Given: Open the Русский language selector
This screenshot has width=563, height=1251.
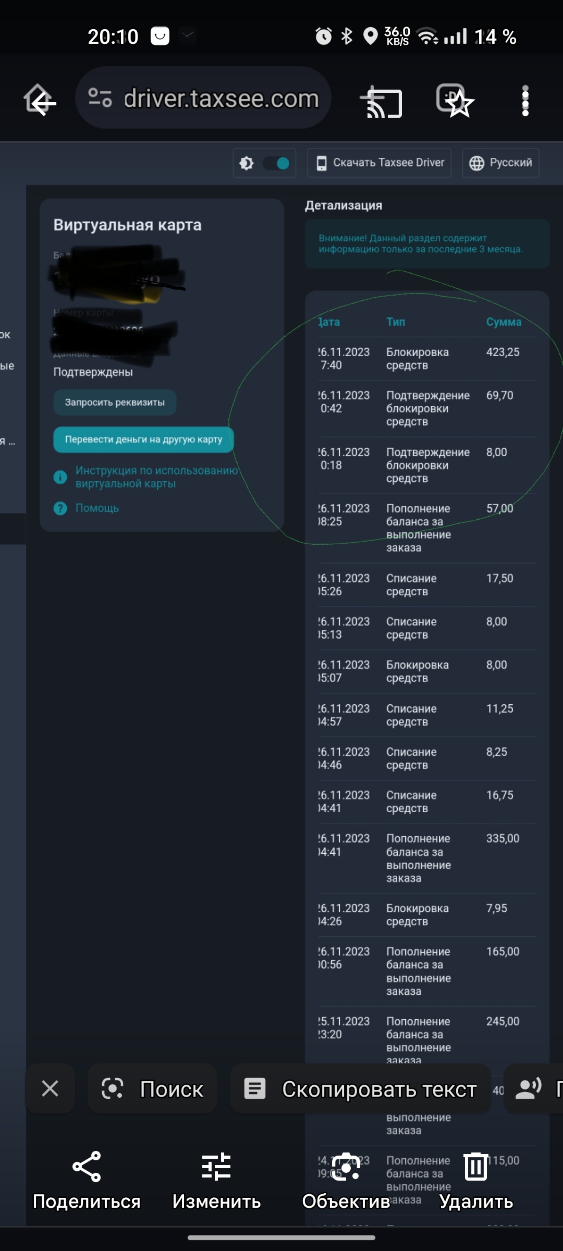Looking at the screenshot, I should (501, 163).
